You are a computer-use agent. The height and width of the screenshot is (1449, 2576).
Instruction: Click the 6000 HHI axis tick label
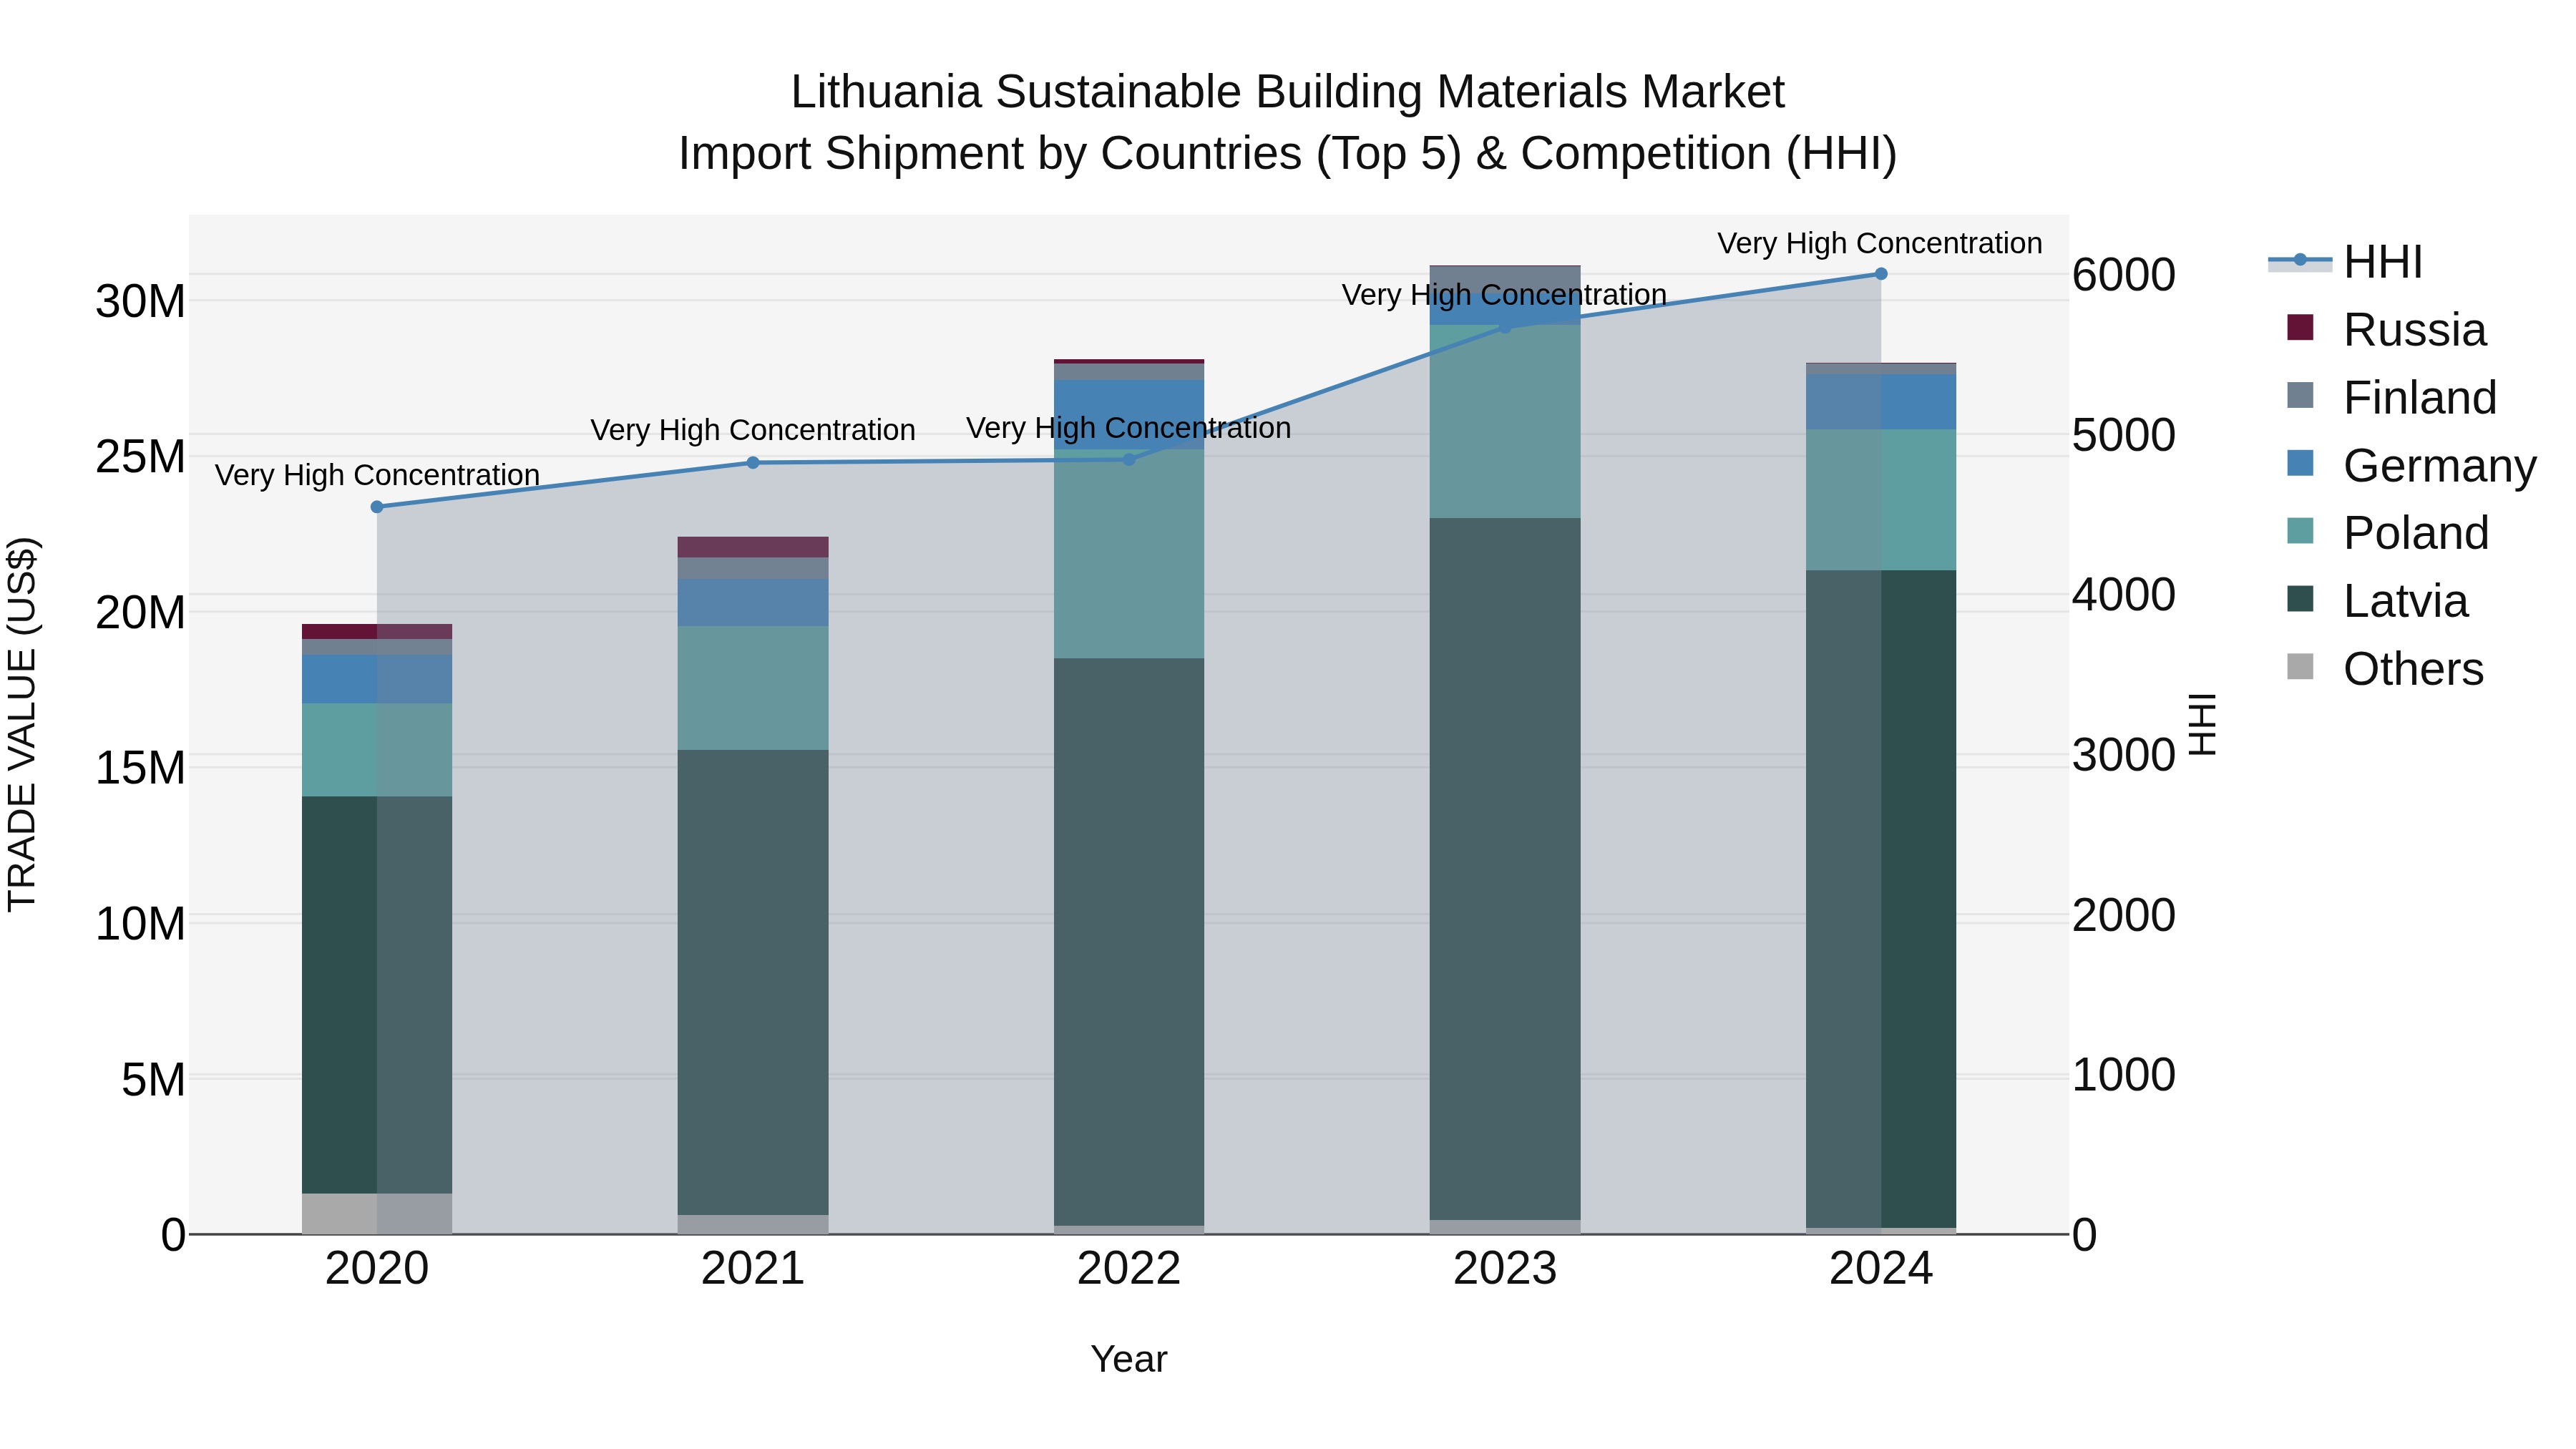coord(2124,275)
